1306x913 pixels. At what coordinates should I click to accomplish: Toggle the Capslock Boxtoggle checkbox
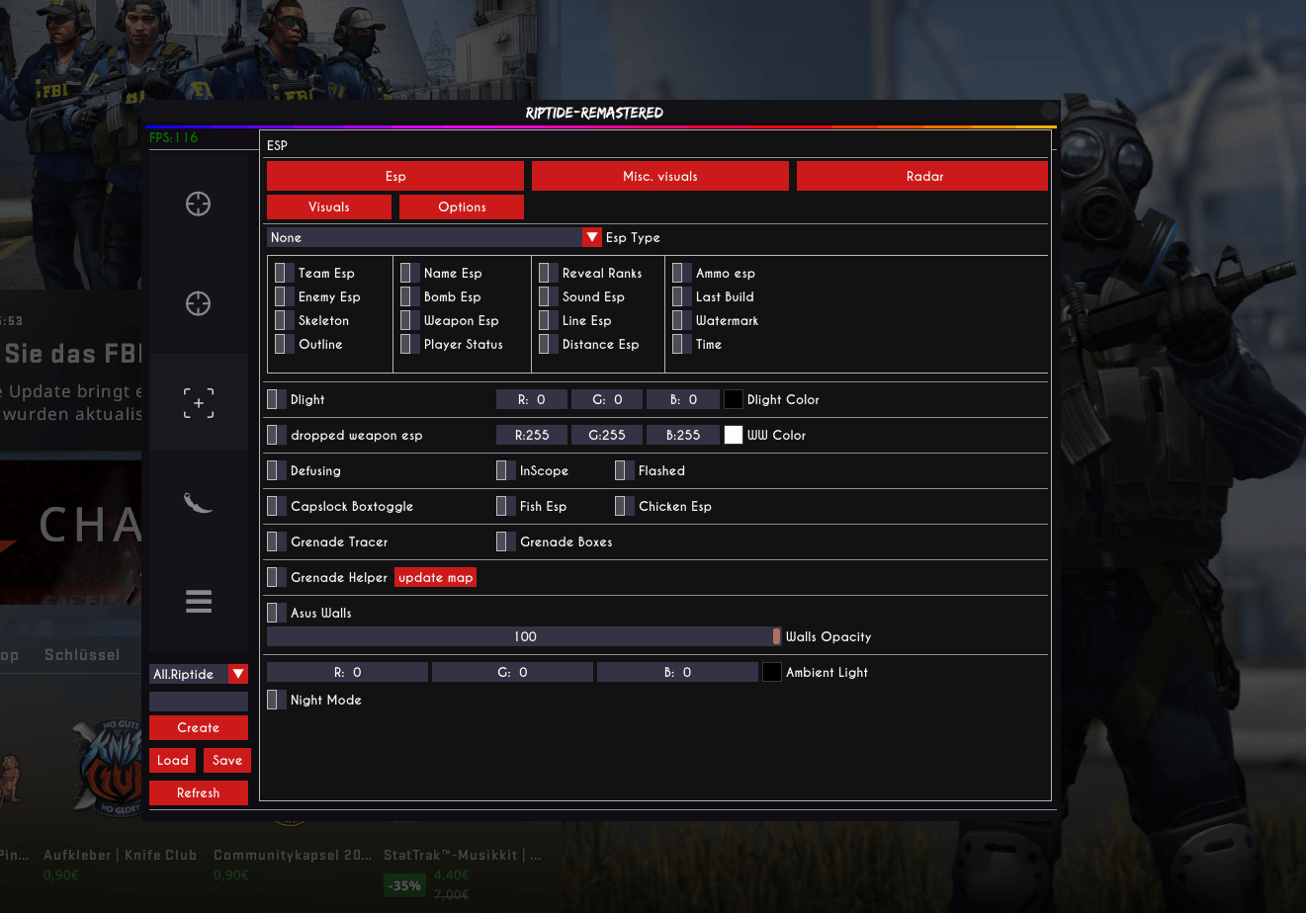click(x=277, y=506)
